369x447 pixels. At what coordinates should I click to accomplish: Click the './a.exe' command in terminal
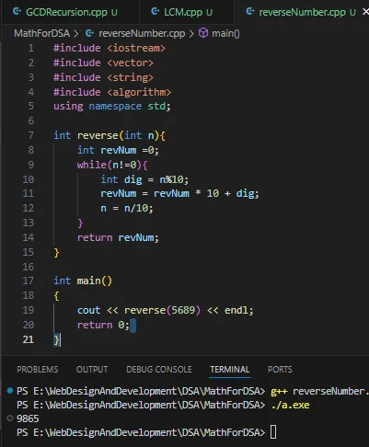(290, 405)
